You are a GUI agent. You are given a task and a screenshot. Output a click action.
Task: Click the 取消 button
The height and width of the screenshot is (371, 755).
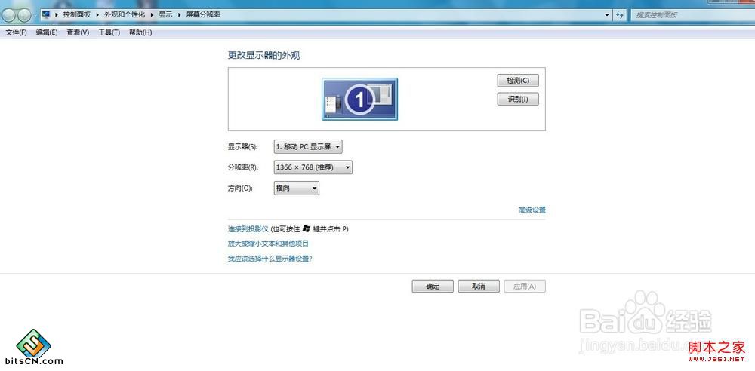click(x=479, y=287)
